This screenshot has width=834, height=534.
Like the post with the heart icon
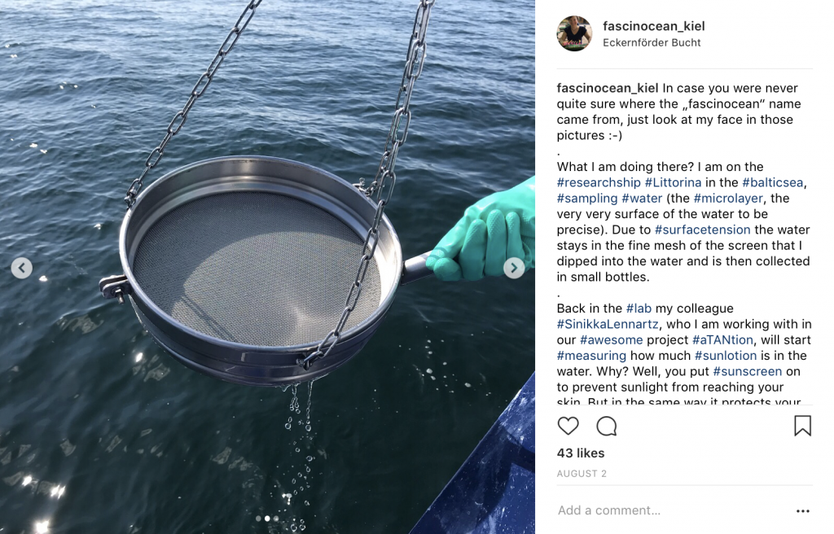568,426
